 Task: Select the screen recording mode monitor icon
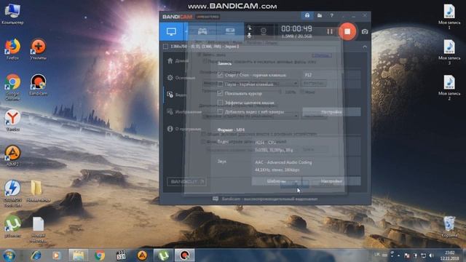tap(172, 31)
